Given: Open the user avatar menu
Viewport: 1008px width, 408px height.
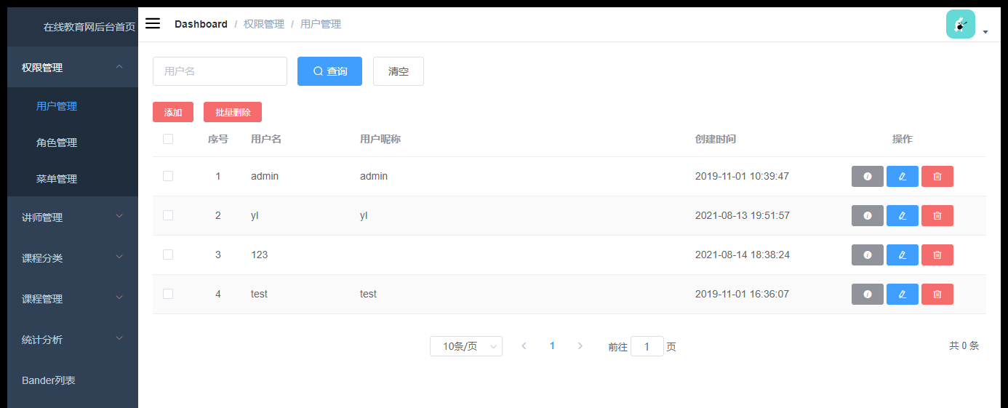Looking at the screenshot, I should coord(960,24).
